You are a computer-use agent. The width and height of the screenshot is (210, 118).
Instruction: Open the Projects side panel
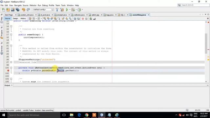pos(2,33)
